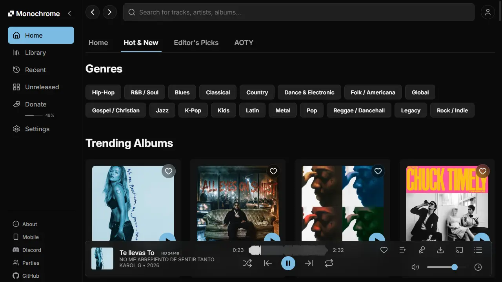This screenshot has width=502, height=282.
Task: Open the Unreleased section
Action: pos(41,87)
